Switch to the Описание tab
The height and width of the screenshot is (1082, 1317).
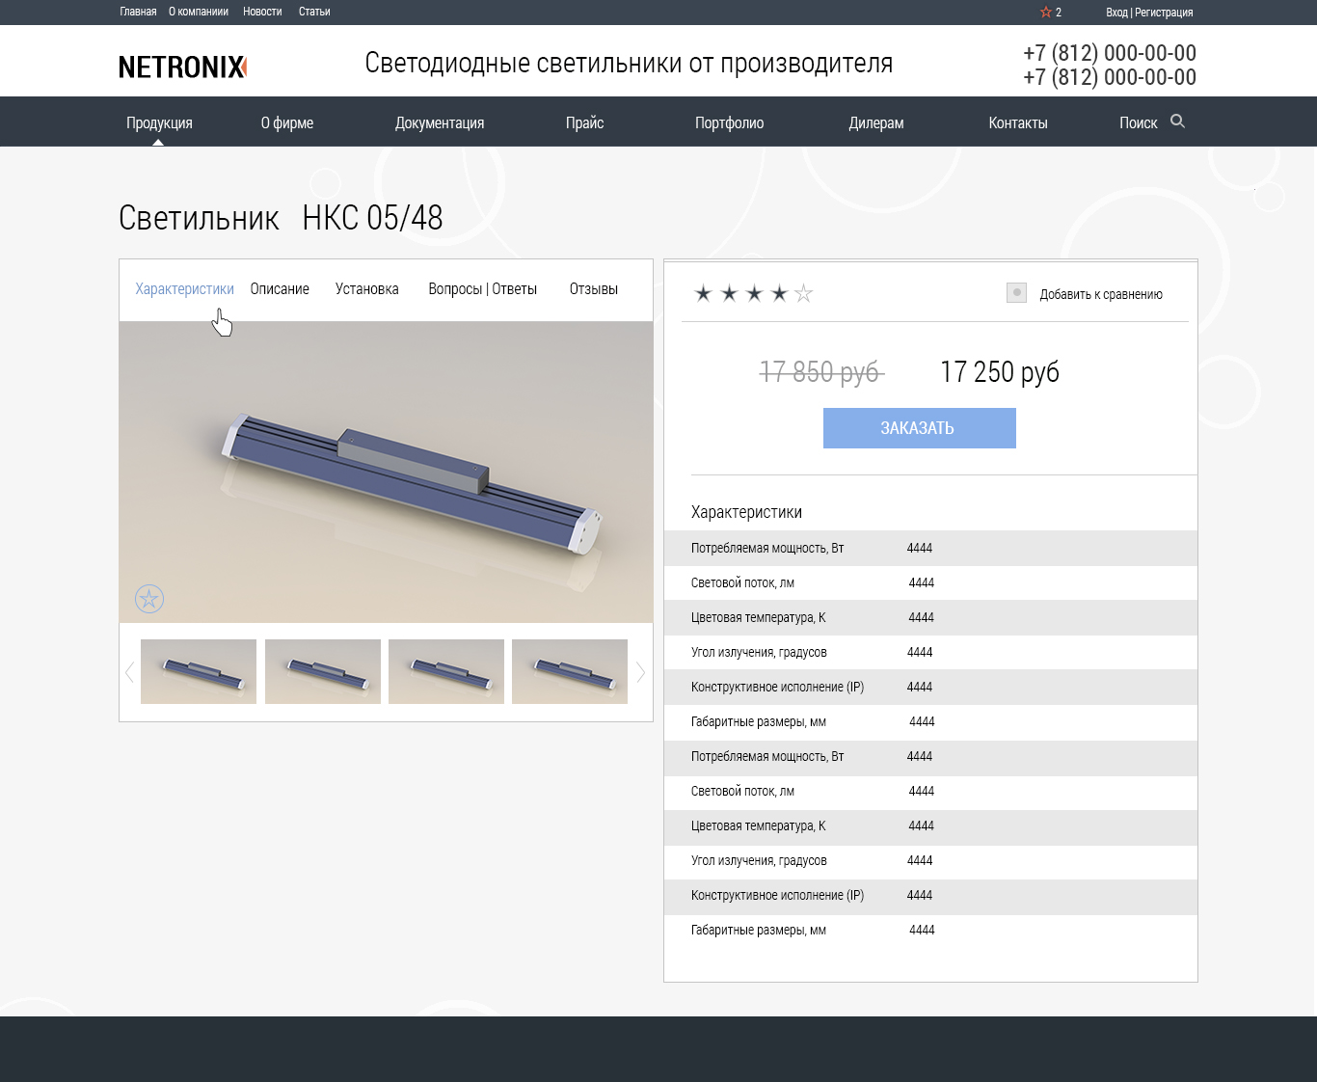point(280,289)
